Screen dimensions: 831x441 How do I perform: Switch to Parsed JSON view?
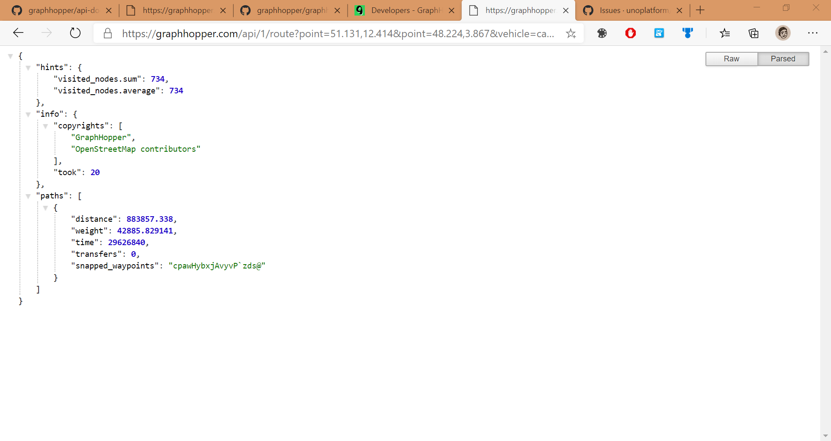[783, 59]
